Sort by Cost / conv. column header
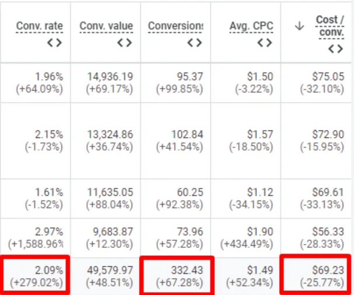Viewport: 355px width, 295px height. tap(329, 26)
